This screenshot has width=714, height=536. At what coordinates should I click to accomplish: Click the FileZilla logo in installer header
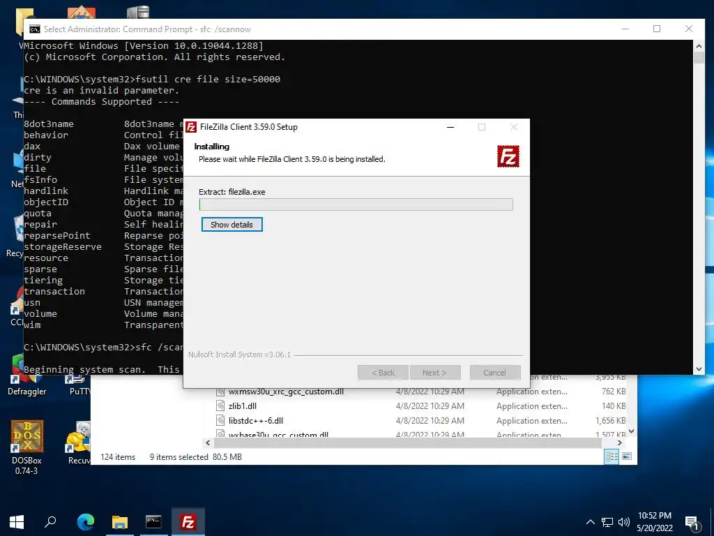(508, 156)
